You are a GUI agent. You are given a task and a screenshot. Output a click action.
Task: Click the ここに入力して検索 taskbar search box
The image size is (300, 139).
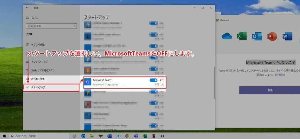point(39,136)
